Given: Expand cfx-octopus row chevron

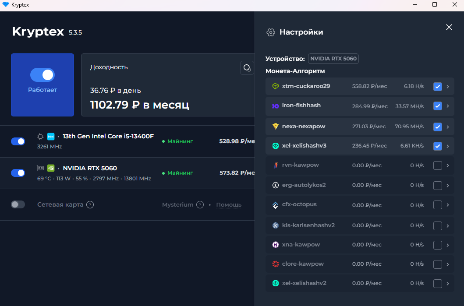Looking at the screenshot, I should tap(448, 205).
